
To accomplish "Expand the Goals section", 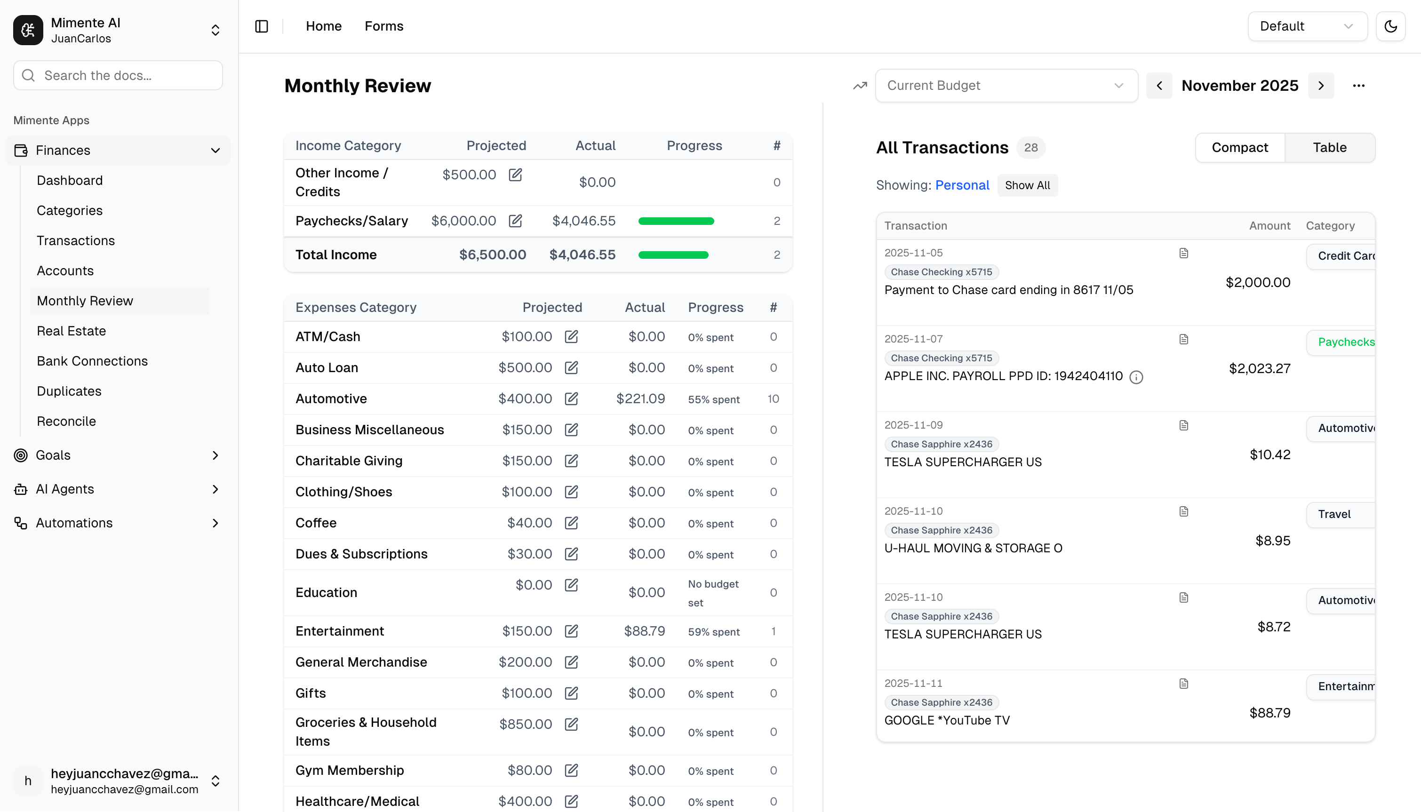I will click(118, 455).
